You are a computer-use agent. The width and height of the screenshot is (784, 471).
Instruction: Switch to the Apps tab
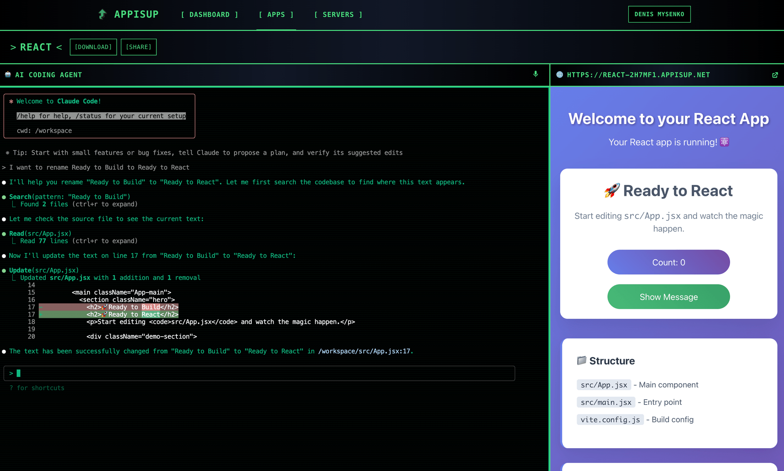276,15
